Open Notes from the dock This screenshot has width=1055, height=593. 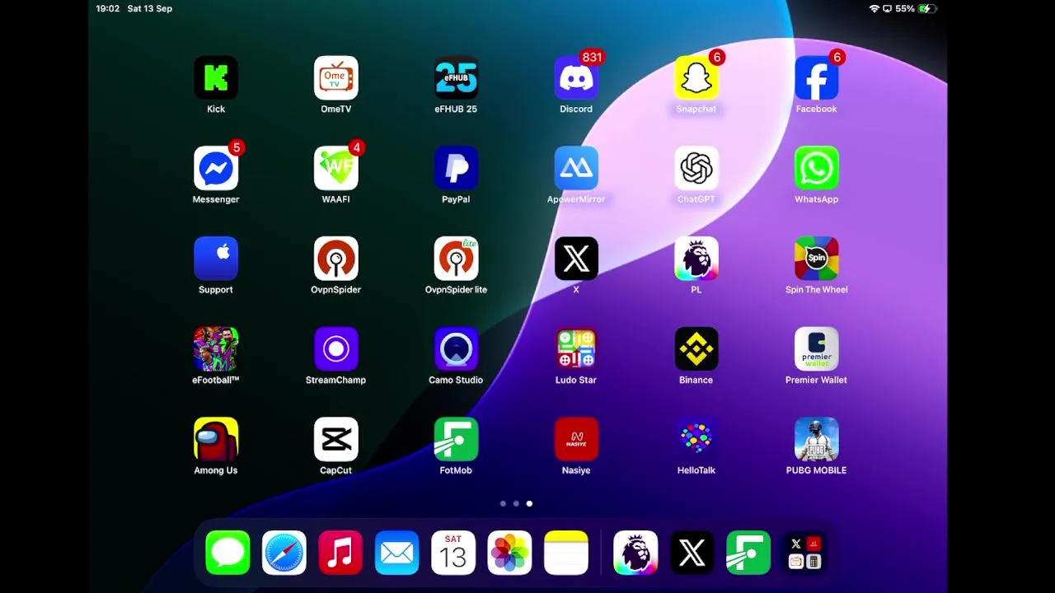(566, 553)
